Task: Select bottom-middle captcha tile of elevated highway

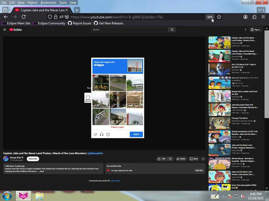Action: (118, 117)
